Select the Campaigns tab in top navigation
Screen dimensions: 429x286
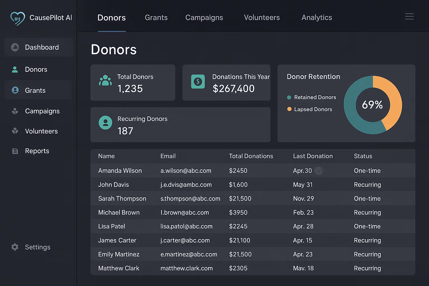(204, 18)
